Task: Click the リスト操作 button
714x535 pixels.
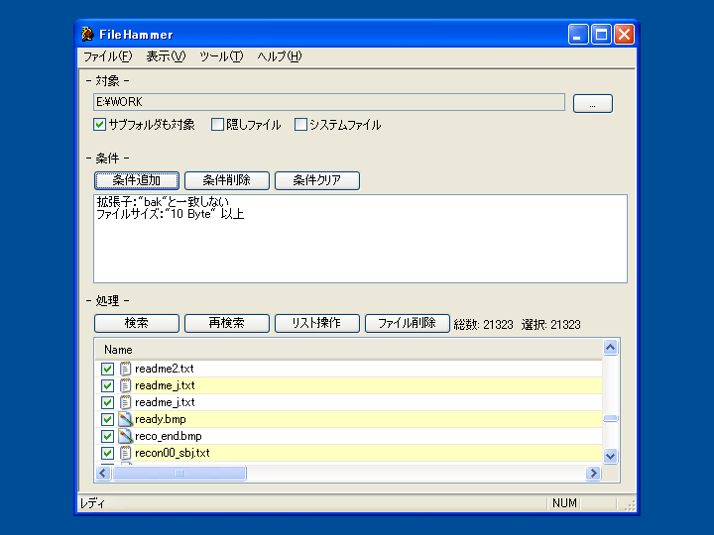Action: coord(317,323)
